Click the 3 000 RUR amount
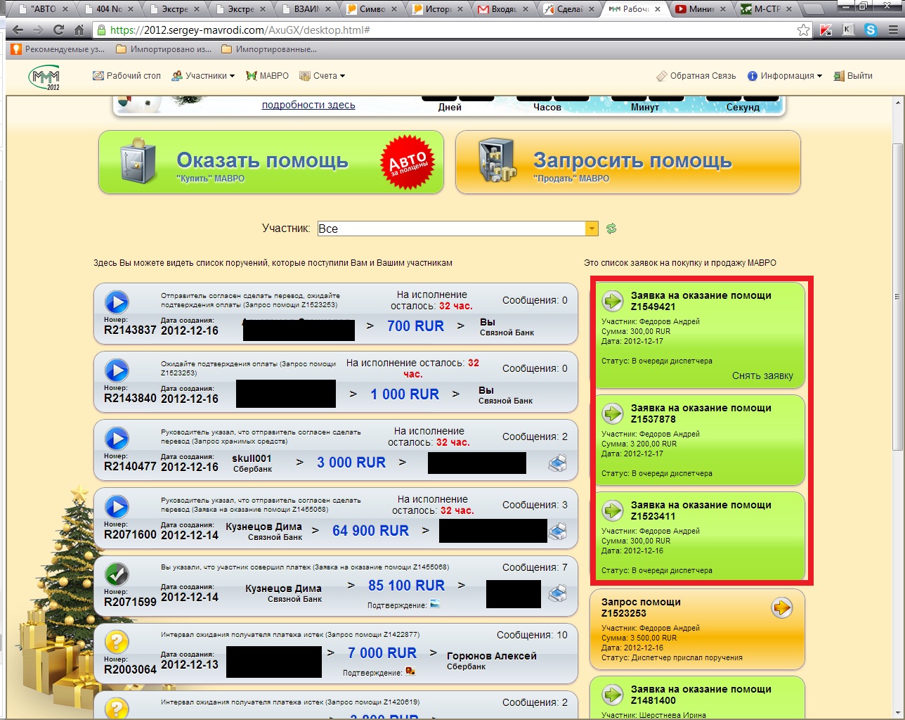This screenshot has height=720, width=905. point(351,463)
